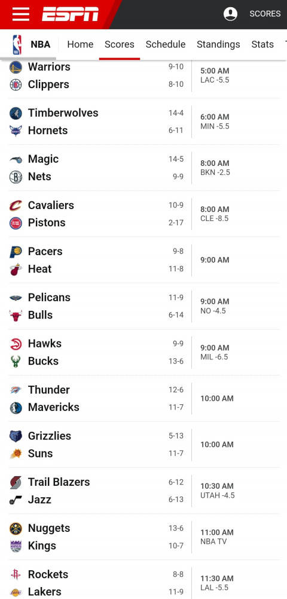The image size is (287, 599).
Task: Open the Mavericks team link
Action: pyautogui.click(x=54, y=407)
